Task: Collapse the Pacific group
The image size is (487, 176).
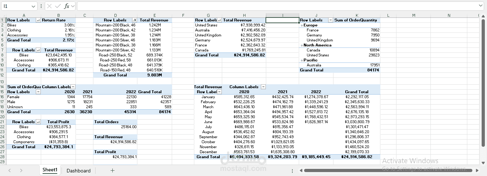Action: [x=301, y=60]
